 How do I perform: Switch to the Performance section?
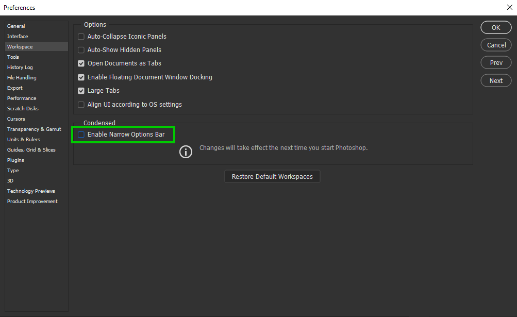pos(22,98)
